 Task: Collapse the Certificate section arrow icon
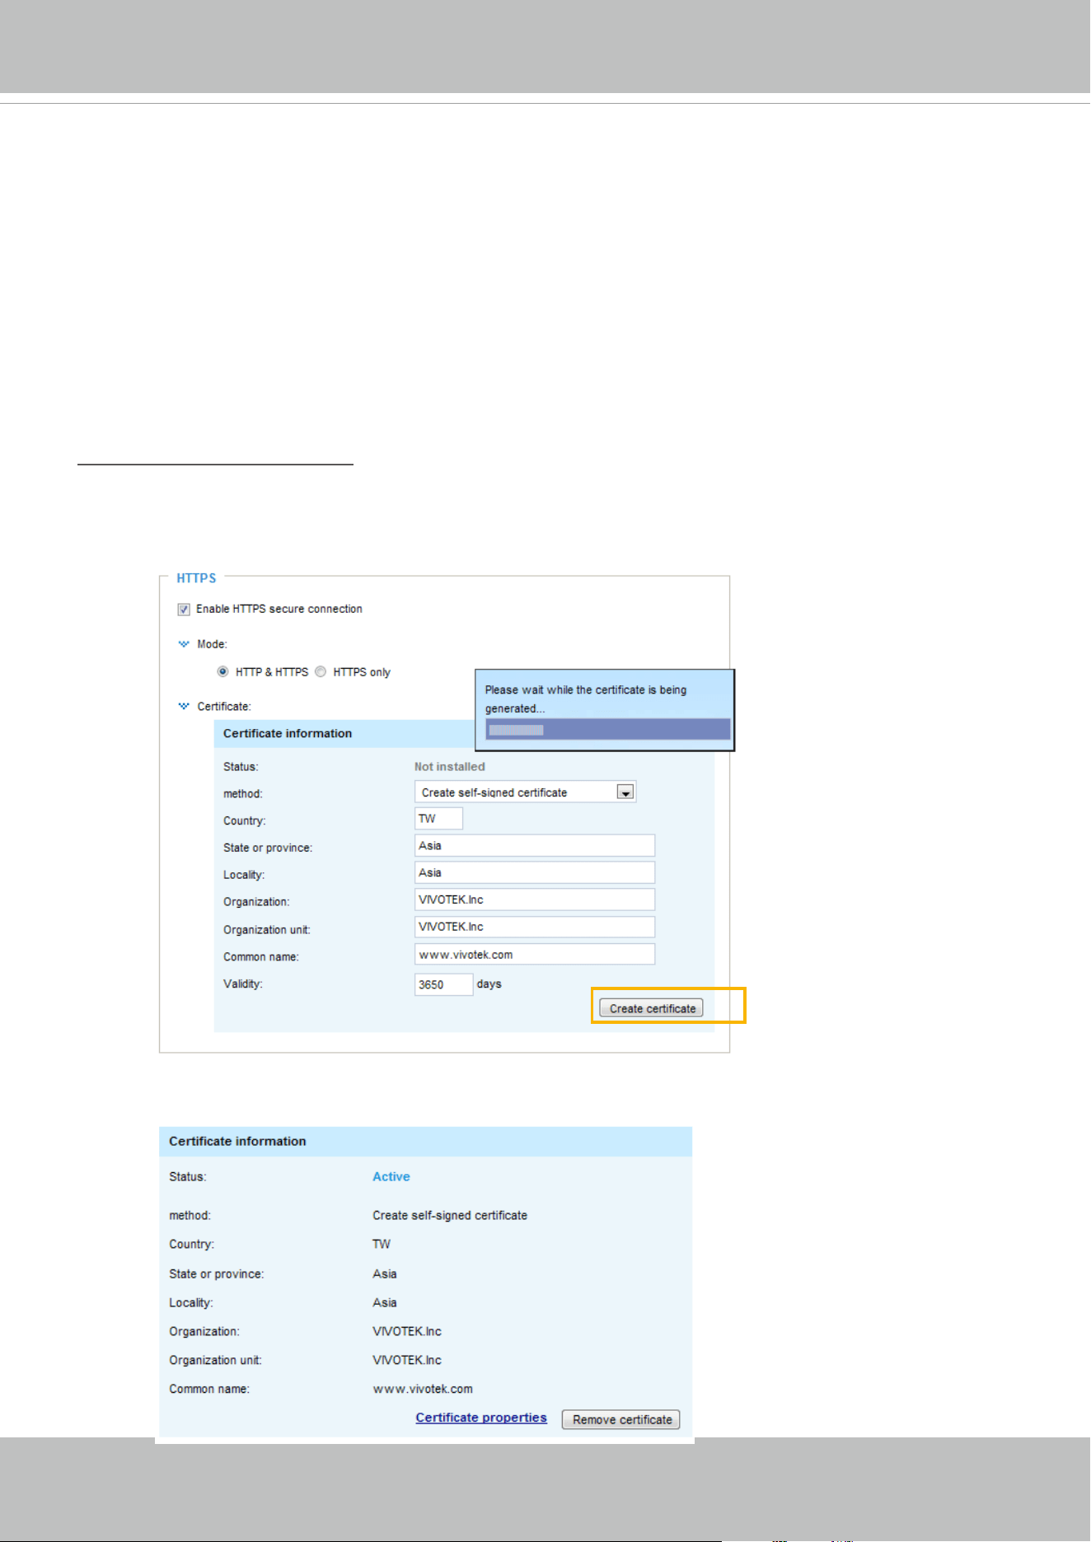point(184,707)
